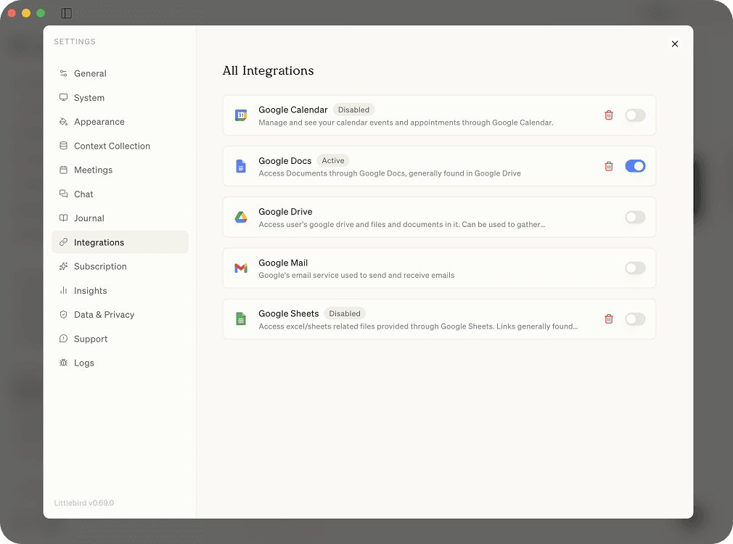
Task: Click the Google Sheets description text
Action: [418, 326]
